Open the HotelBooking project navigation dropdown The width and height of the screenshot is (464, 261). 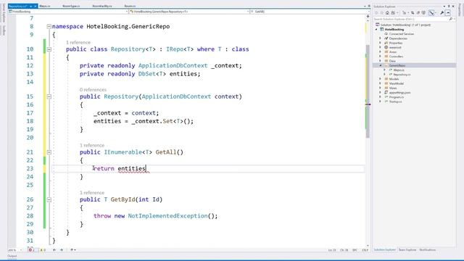coord(68,12)
